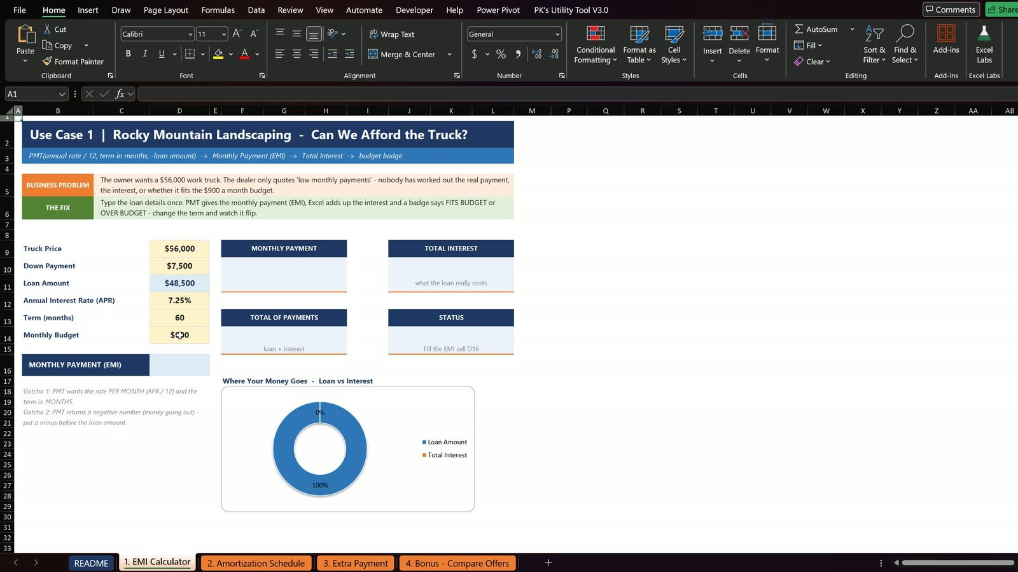Toggle middle vertical alignment
Screen dimensions: 1018x572
coord(296,34)
